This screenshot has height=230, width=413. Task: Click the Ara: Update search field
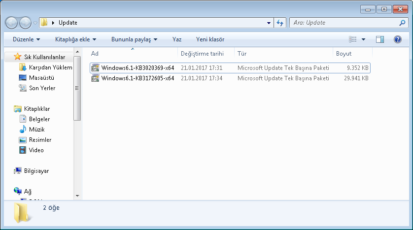(344, 23)
